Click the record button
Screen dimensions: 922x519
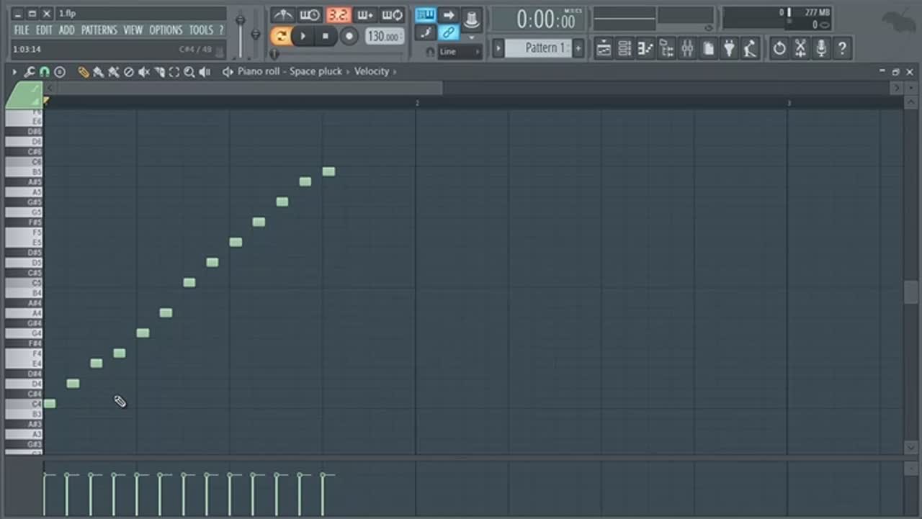pyautogui.click(x=349, y=36)
